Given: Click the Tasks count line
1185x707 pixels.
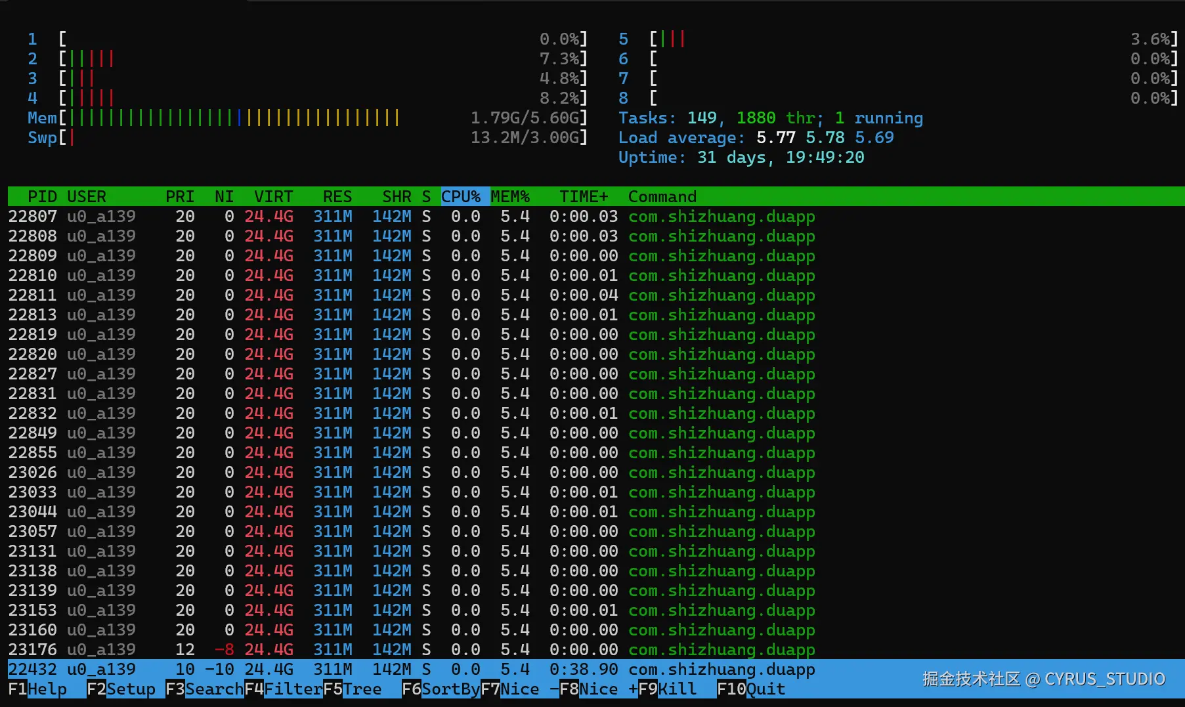Looking at the screenshot, I should coord(771,118).
